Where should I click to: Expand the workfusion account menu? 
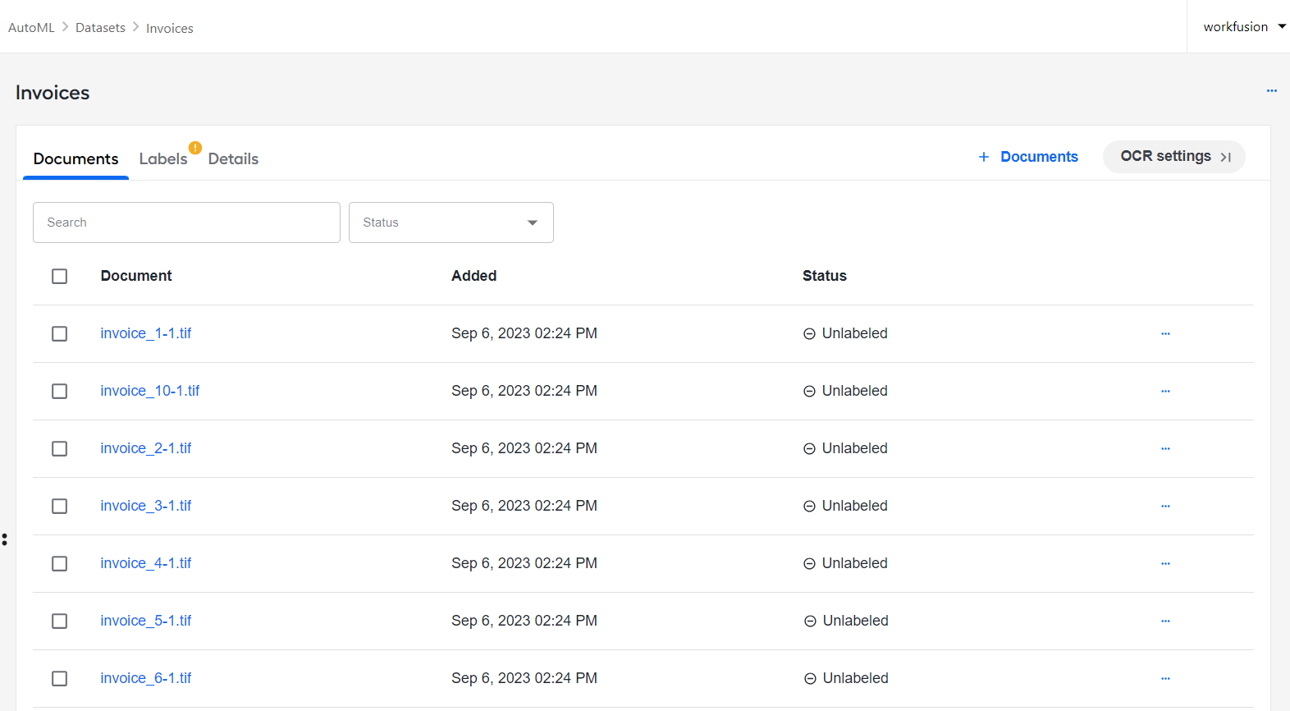pos(1244,27)
